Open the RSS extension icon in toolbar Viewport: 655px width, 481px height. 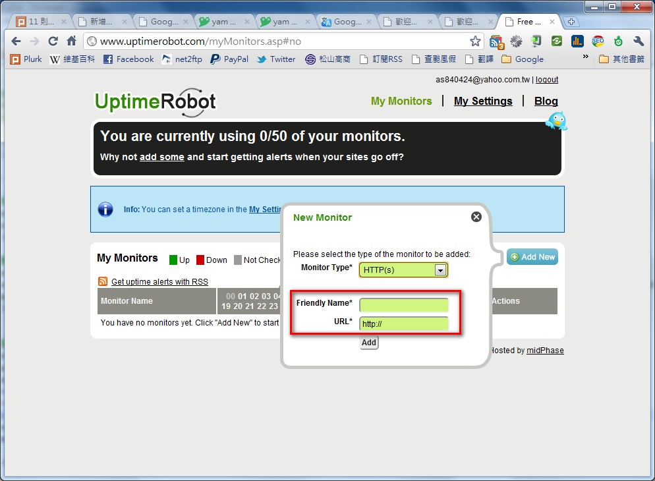[x=496, y=42]
